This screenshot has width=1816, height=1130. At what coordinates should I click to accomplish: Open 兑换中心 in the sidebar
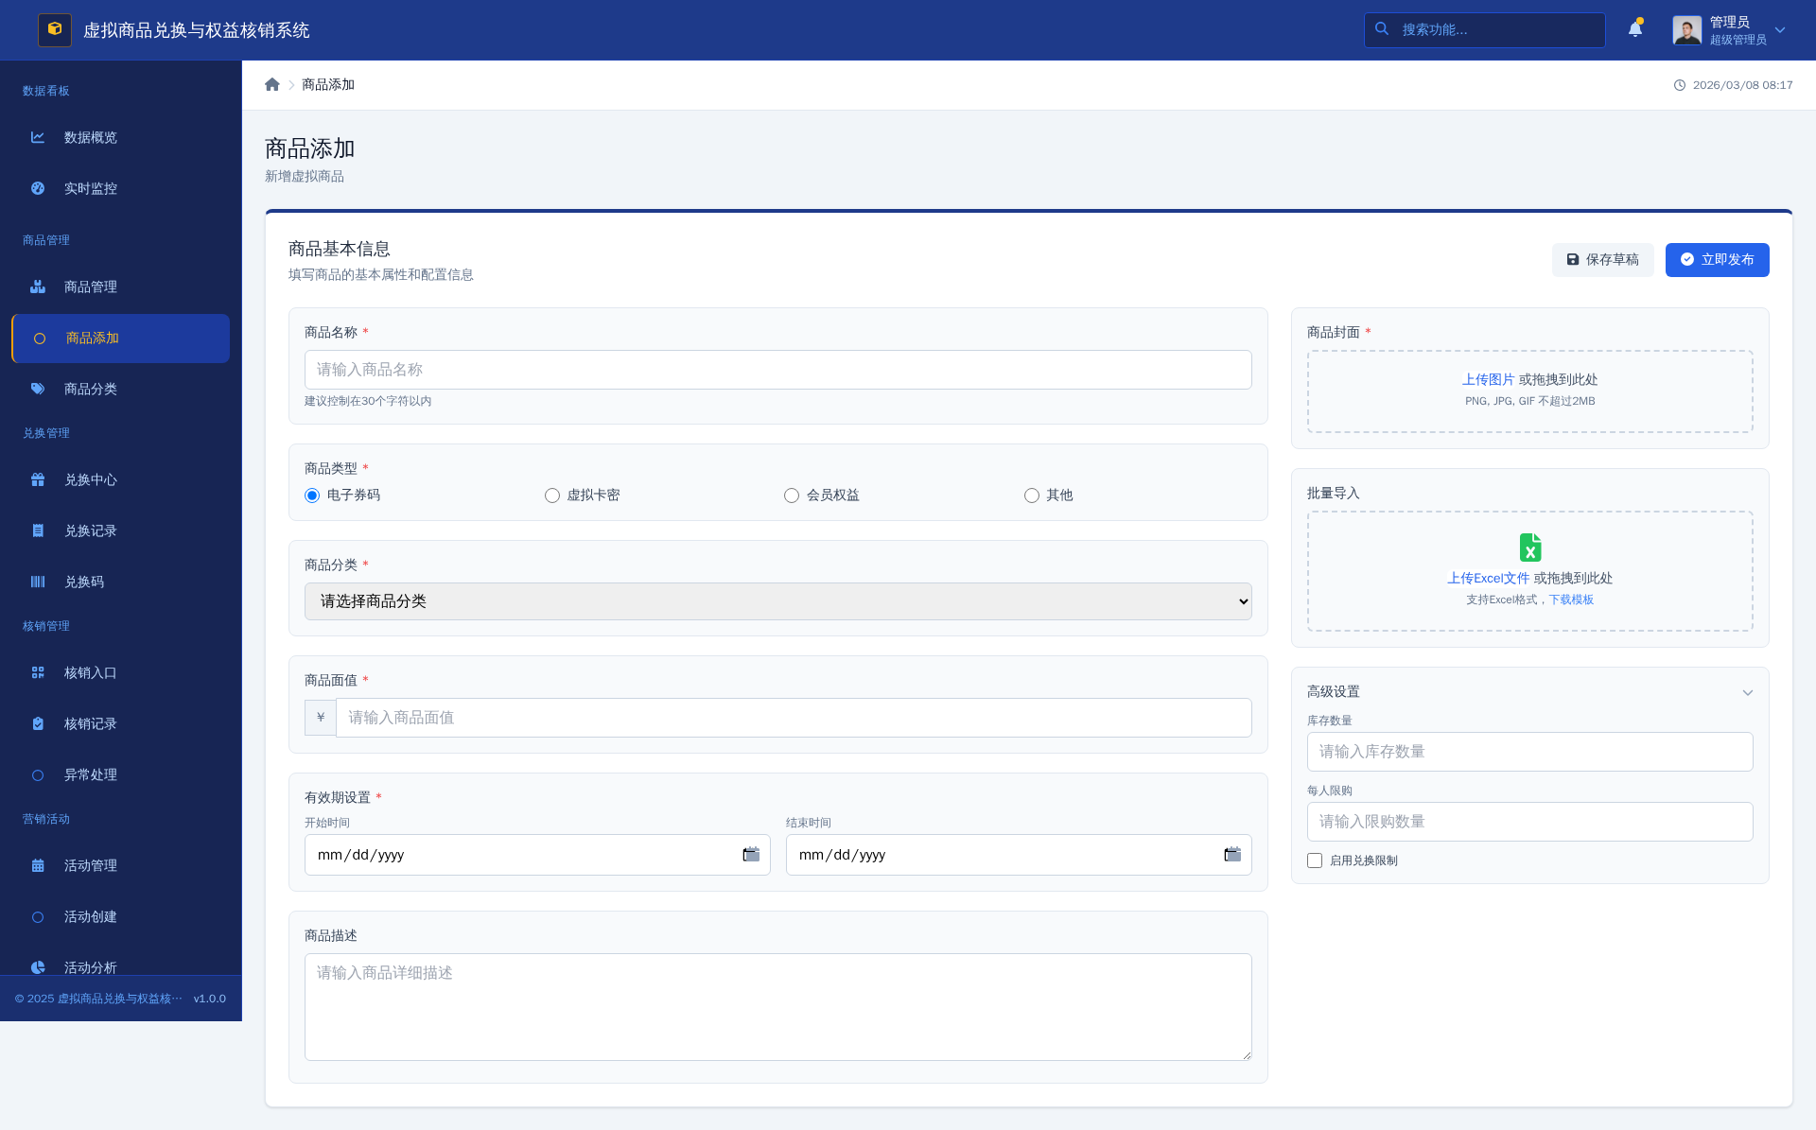coord(91,479)
